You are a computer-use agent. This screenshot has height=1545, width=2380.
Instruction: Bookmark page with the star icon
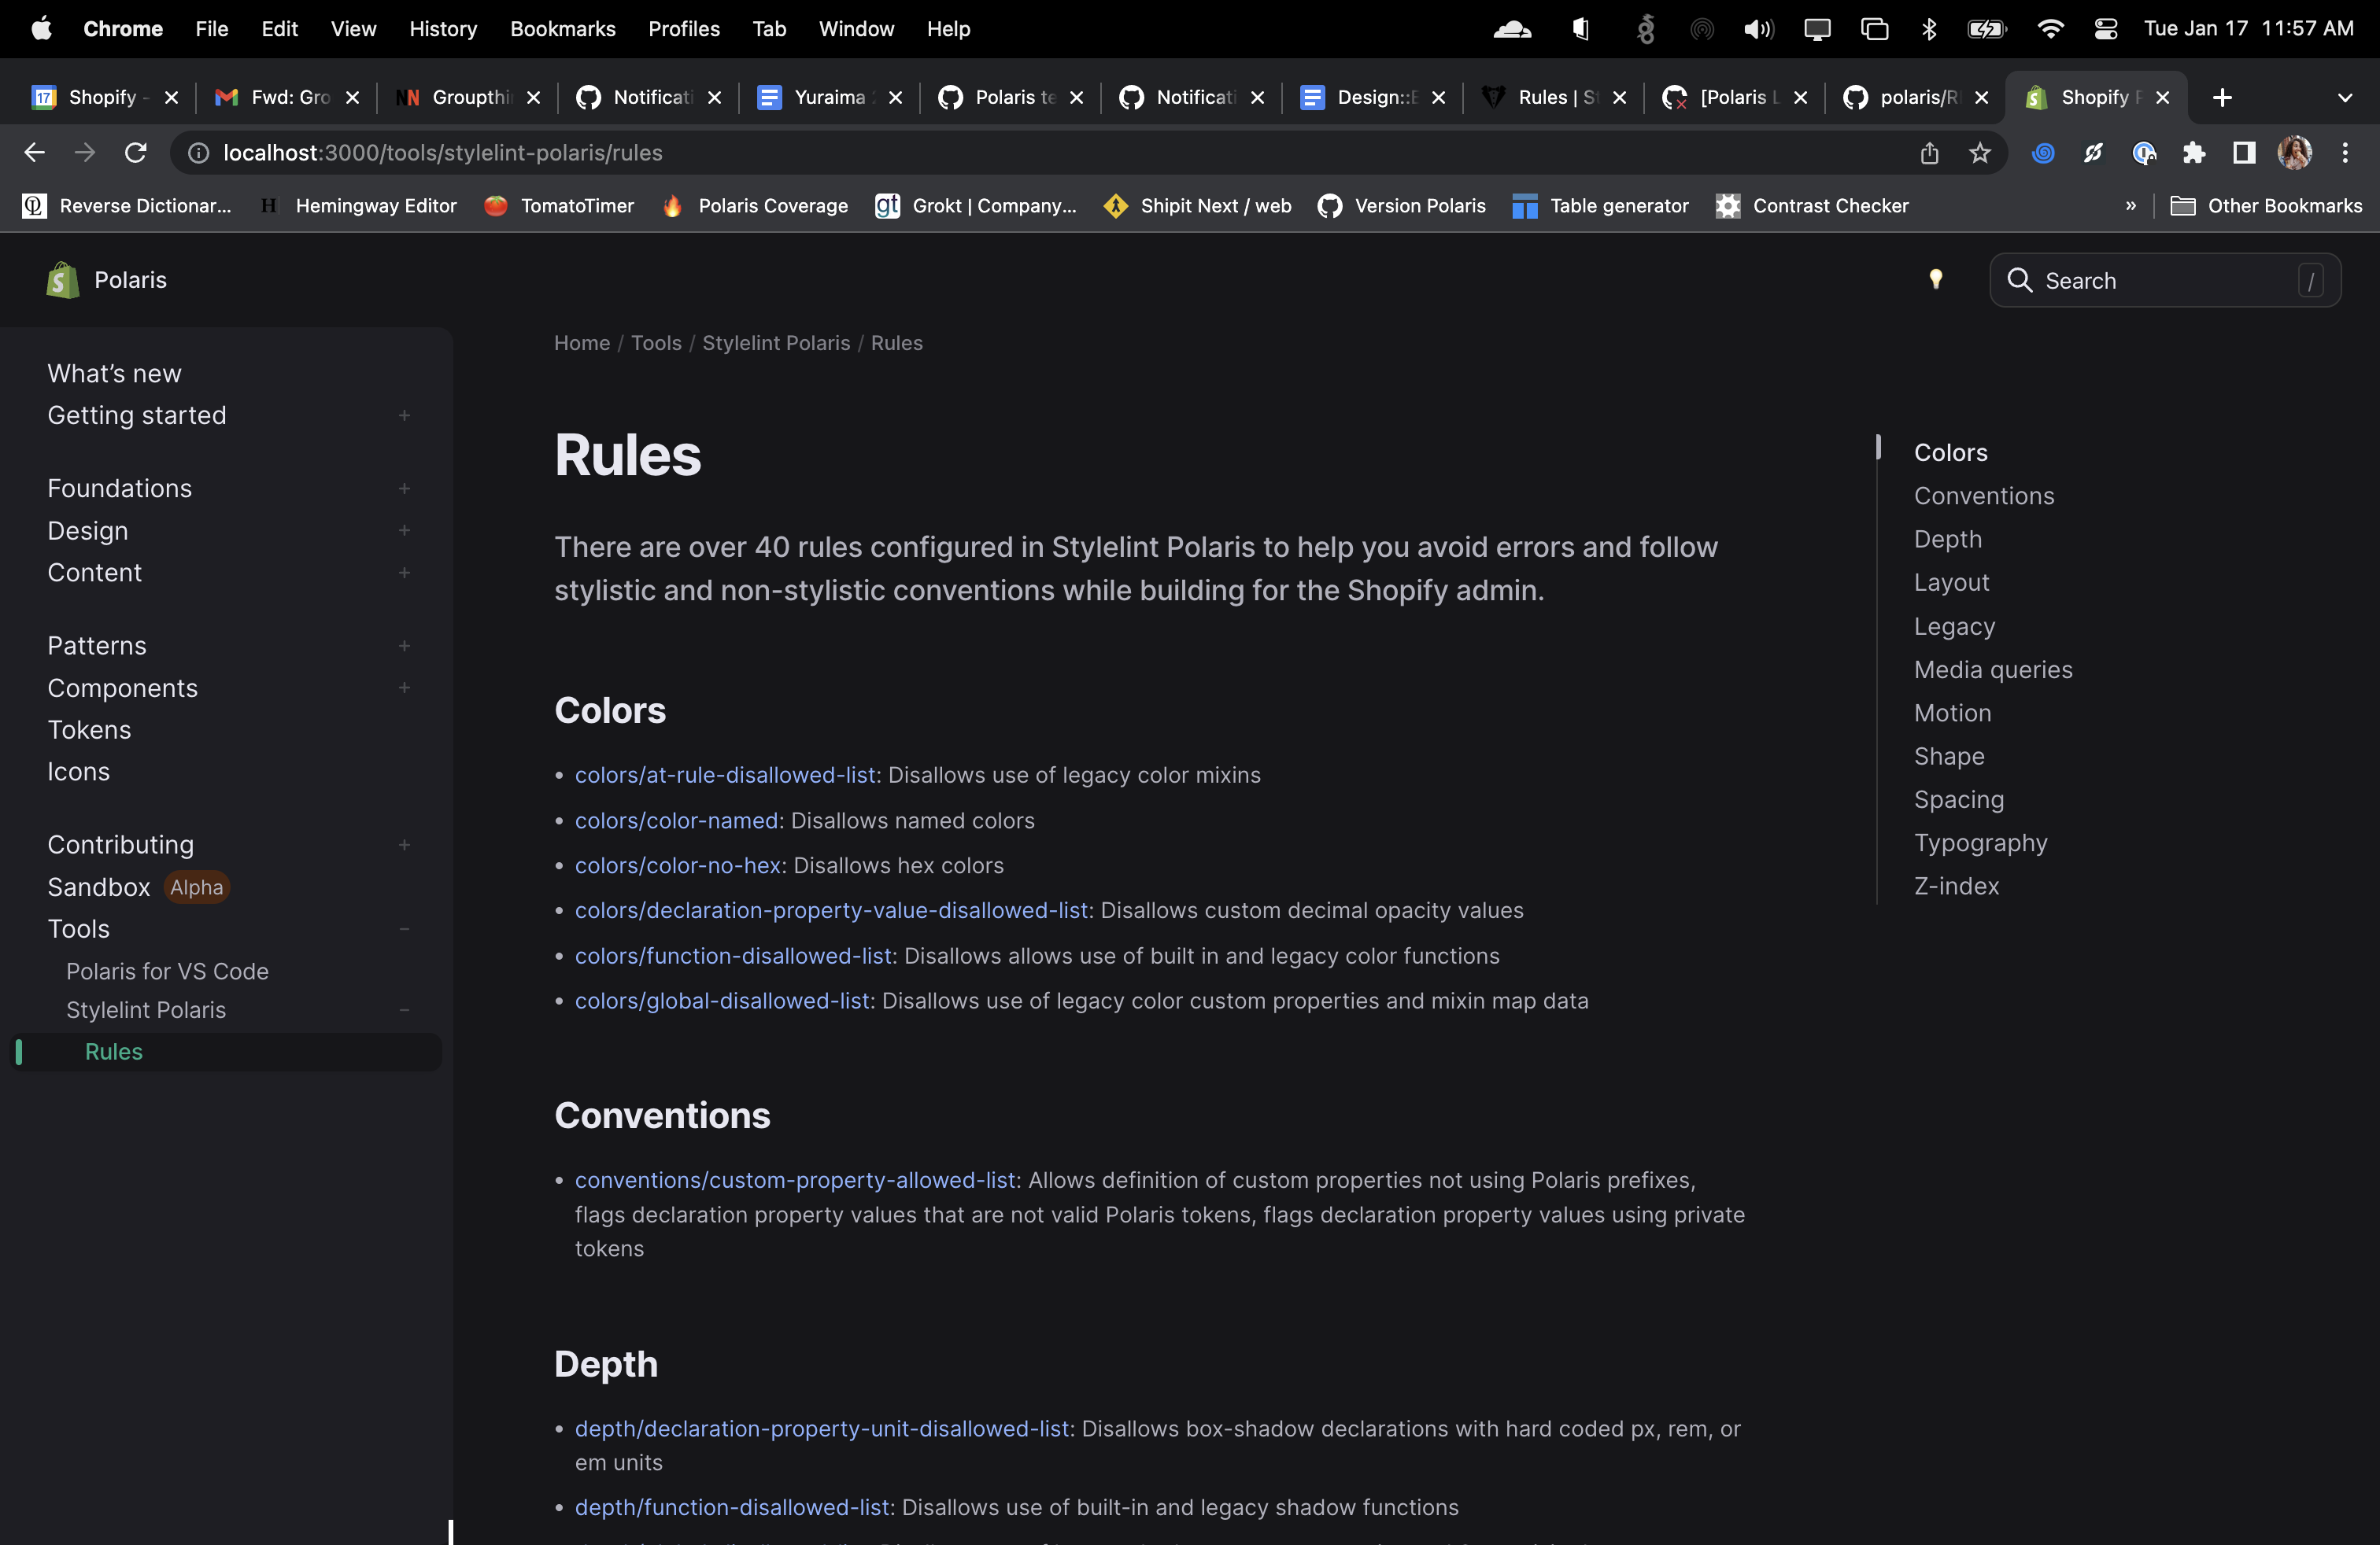(1979, 153)
